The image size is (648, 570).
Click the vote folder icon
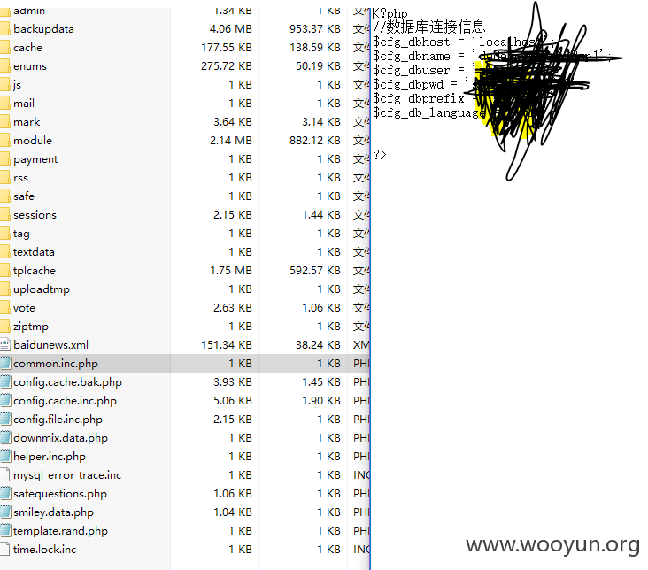point(4,308)
